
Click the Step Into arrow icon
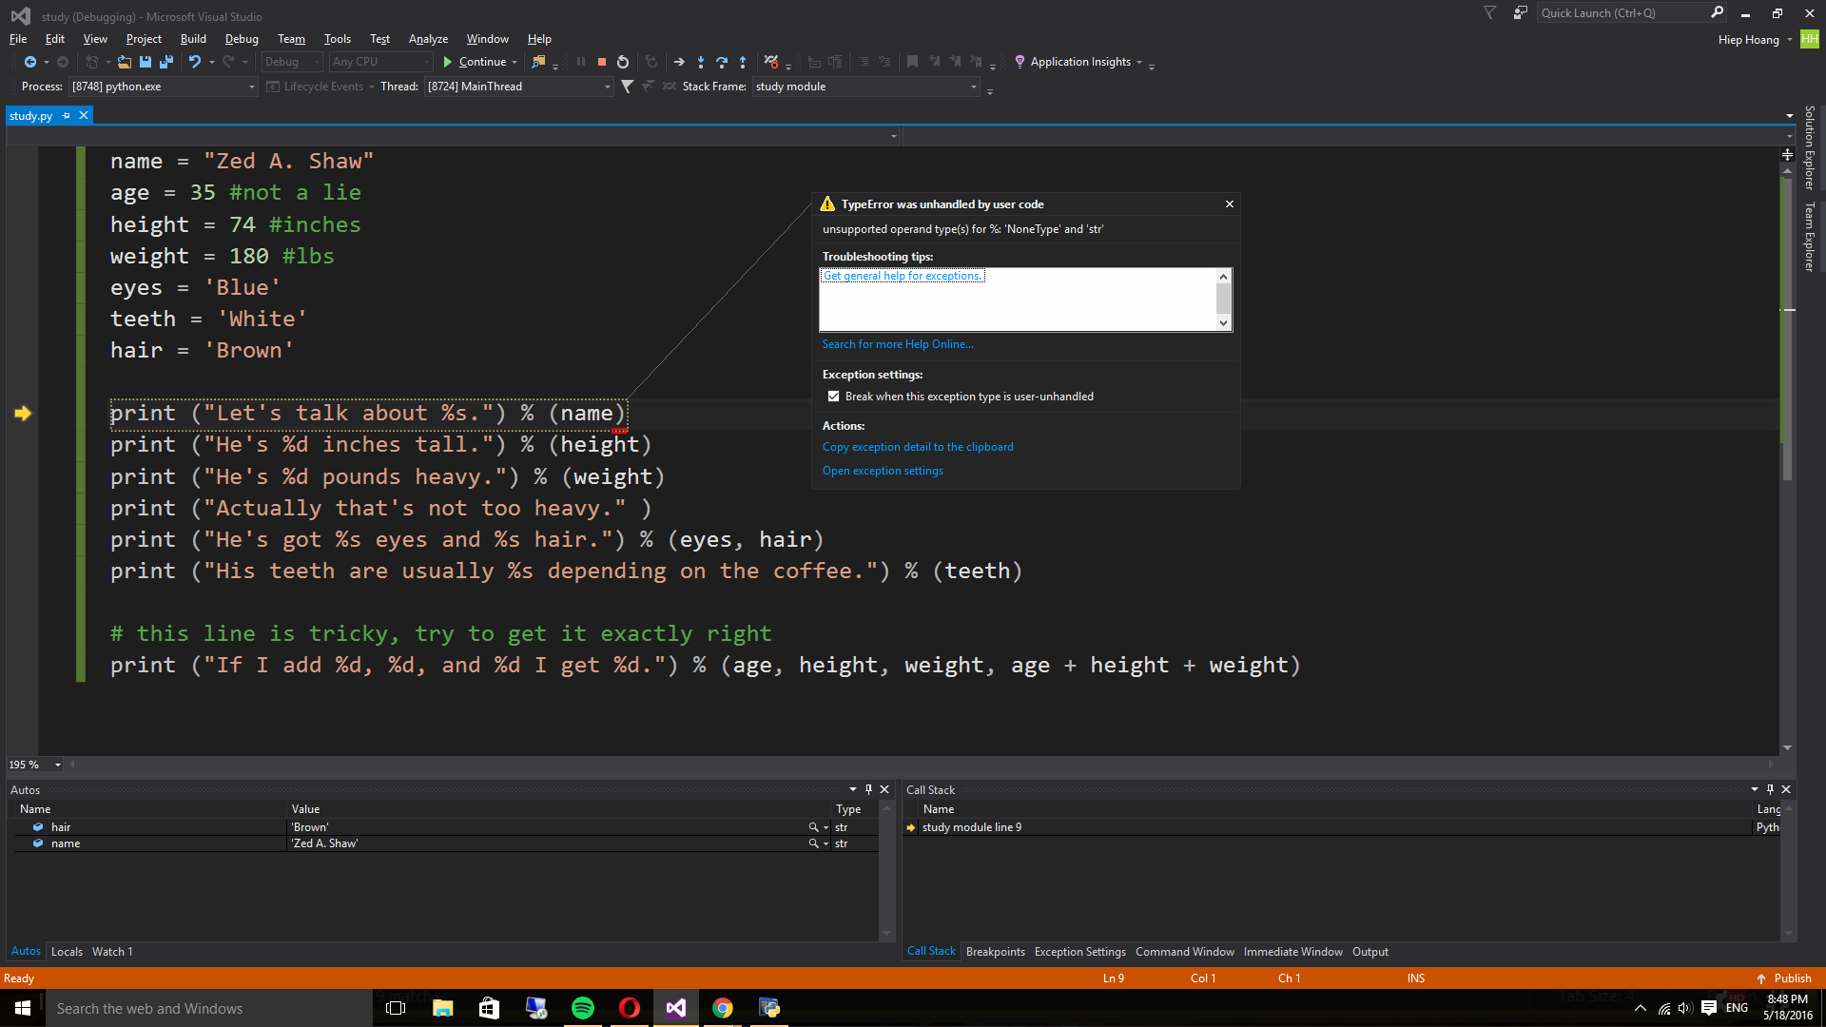pyautogui.click(x=701, y=62)
